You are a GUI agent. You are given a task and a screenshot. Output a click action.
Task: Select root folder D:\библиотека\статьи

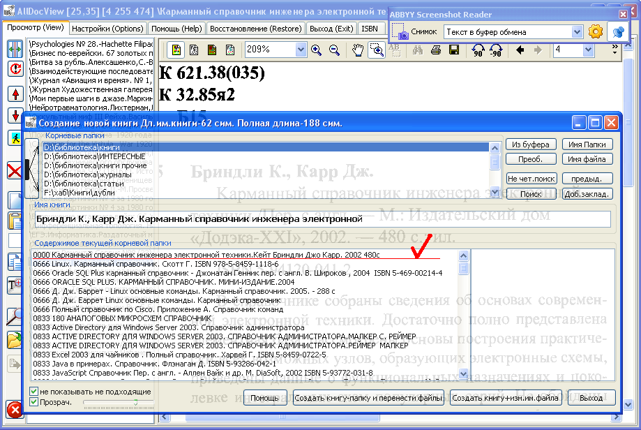(x=266, y=184)
